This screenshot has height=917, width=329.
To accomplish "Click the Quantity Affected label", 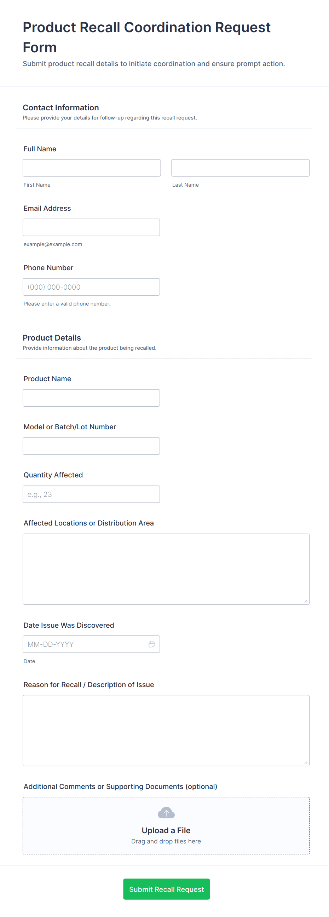I will pos(53,475).
